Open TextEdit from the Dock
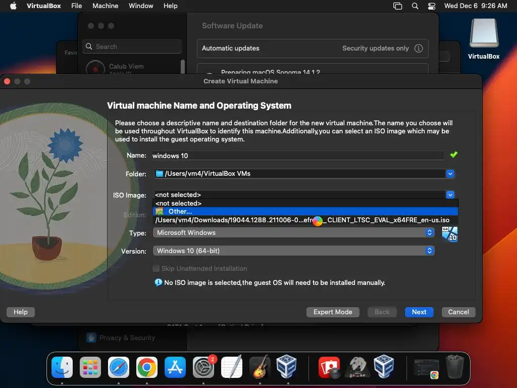The width and height of the screenshot is (517, 388). tap(231, 367)
